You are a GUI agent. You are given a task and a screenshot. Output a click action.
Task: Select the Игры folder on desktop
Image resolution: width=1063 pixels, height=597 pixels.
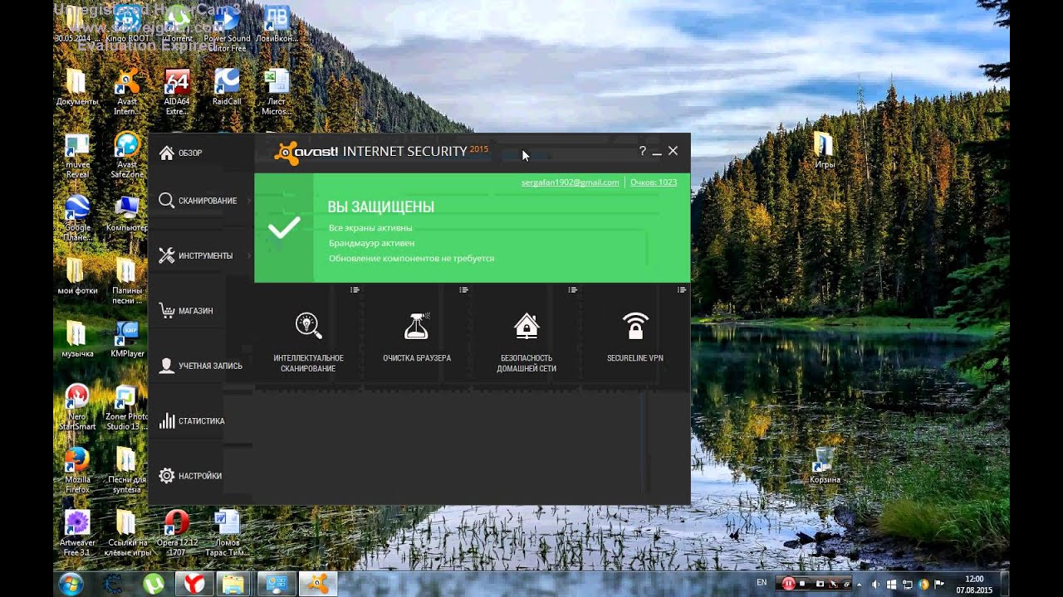824,150
